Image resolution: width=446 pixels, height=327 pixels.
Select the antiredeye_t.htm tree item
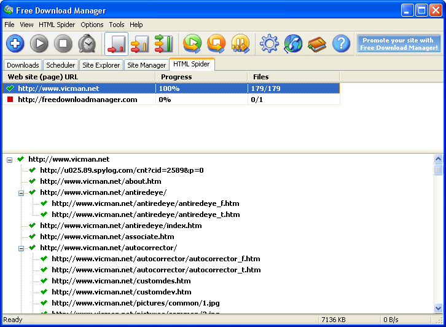(146, 215)
